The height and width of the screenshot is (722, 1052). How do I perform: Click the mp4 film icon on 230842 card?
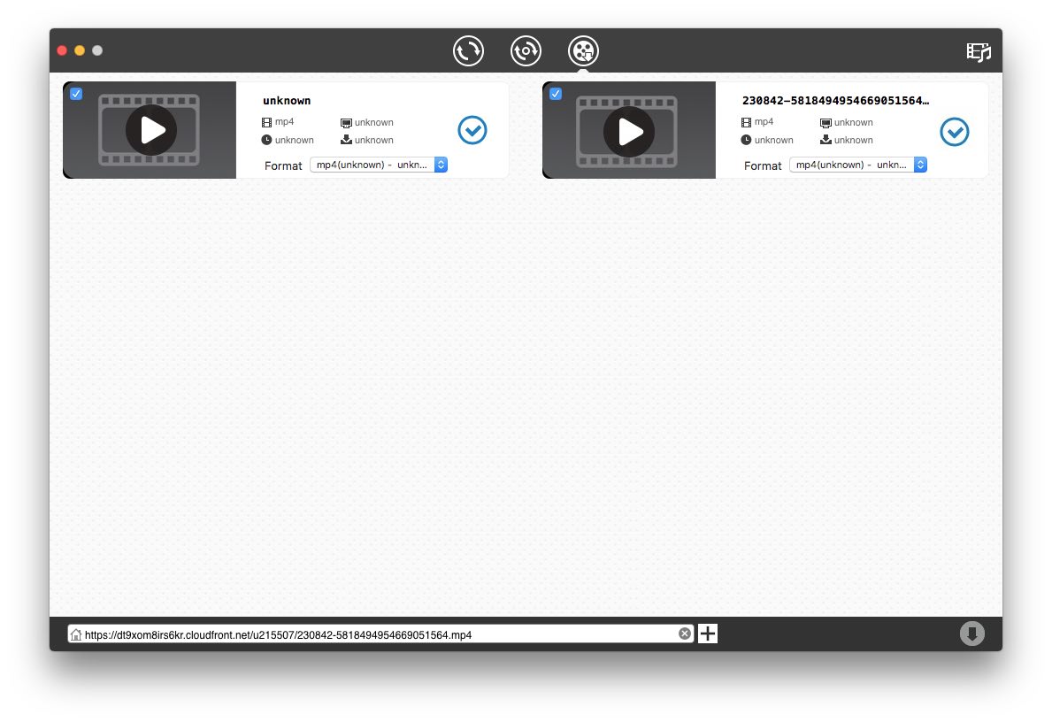point(746,122)
